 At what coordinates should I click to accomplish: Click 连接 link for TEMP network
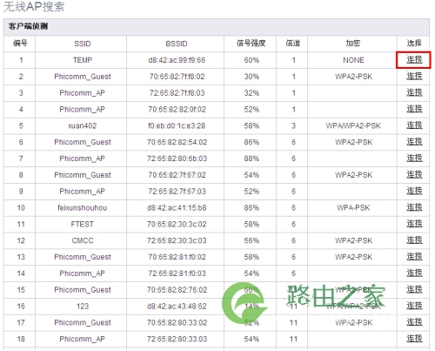(x=414, y=60)
